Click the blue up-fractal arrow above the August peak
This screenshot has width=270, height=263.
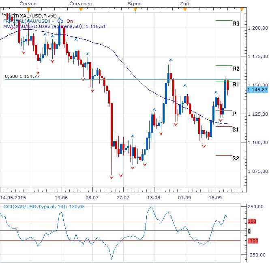point(171,60)
